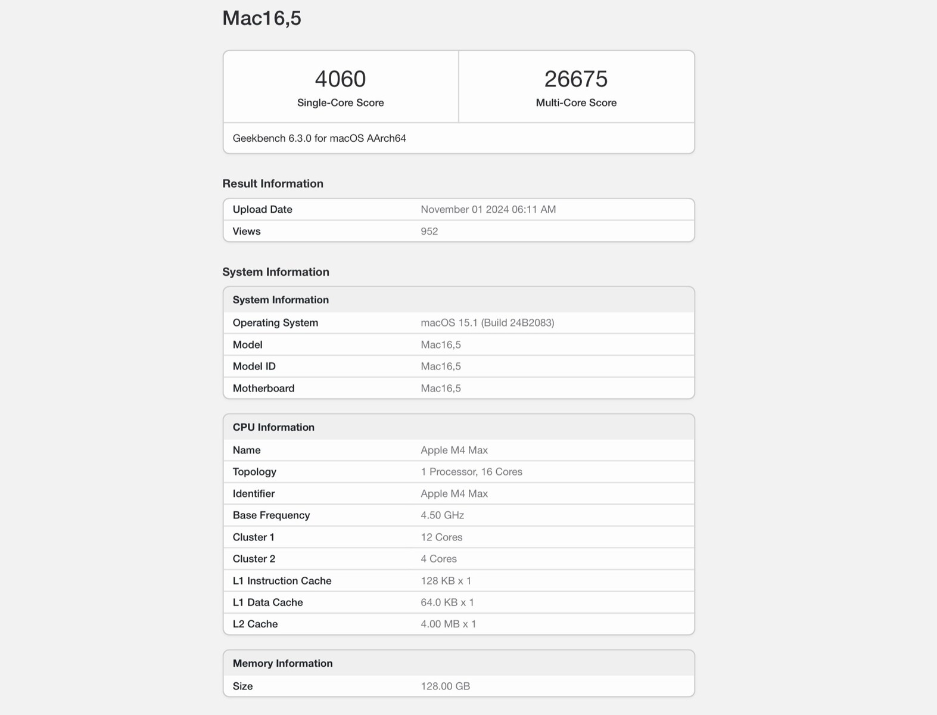Click the macOS 15.1 operating system value
Viewport: 937px width, 715px height.
click(487, 322)
